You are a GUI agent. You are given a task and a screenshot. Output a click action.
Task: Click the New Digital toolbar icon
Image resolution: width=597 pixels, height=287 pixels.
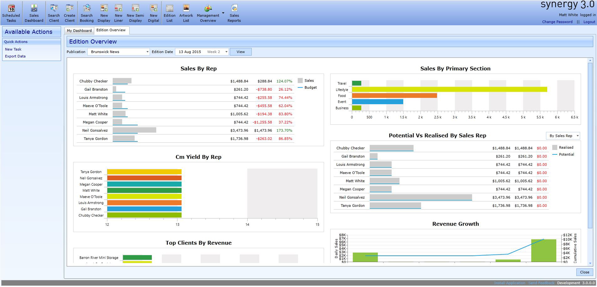coord(153,8)
